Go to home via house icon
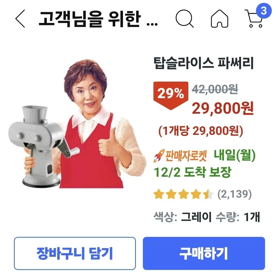279x279 pixels. pos(220,19)
